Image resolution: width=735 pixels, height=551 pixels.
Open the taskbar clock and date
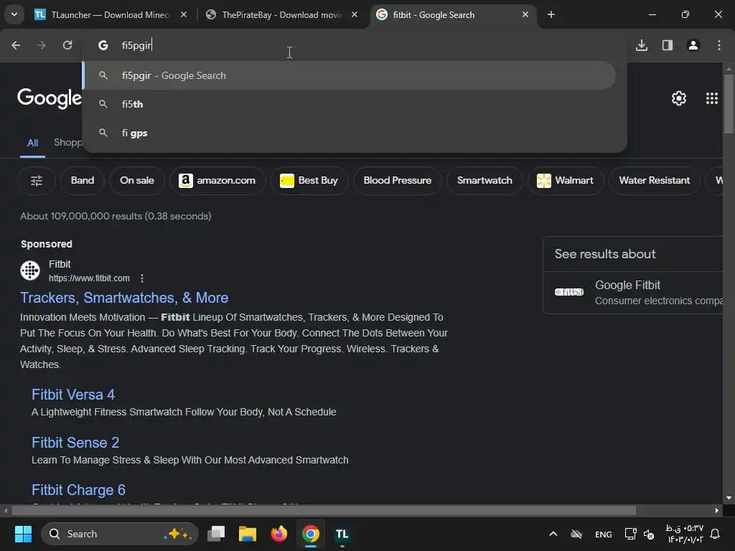(x=685, y=534)
